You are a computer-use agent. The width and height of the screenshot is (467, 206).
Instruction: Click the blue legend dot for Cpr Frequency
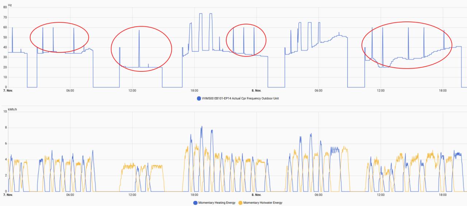pyautogui.click(x=199, y=98)
